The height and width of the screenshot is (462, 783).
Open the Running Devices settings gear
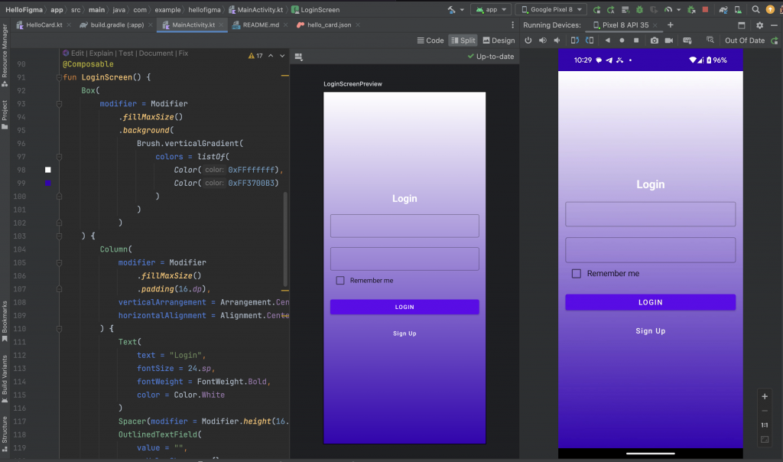pos(759,25)
